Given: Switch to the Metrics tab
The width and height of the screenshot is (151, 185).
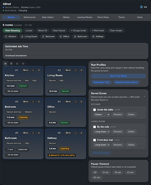Looking at the screenshot, I should [66, 17].
